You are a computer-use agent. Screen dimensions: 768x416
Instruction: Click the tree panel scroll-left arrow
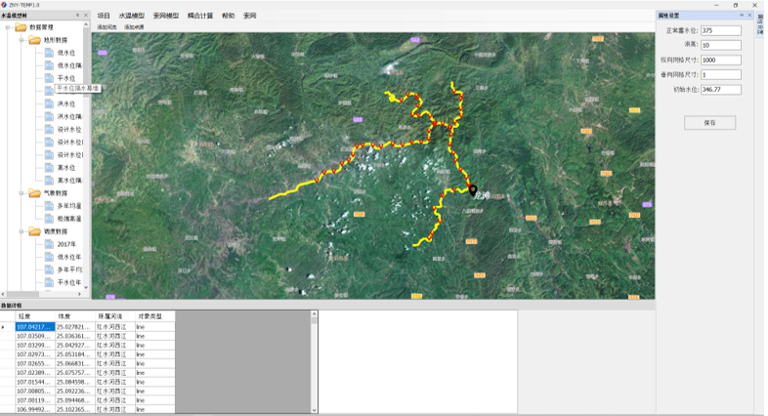(3, 294)
